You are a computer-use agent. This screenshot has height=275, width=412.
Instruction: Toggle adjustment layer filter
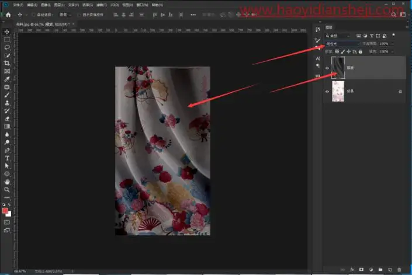365,36
